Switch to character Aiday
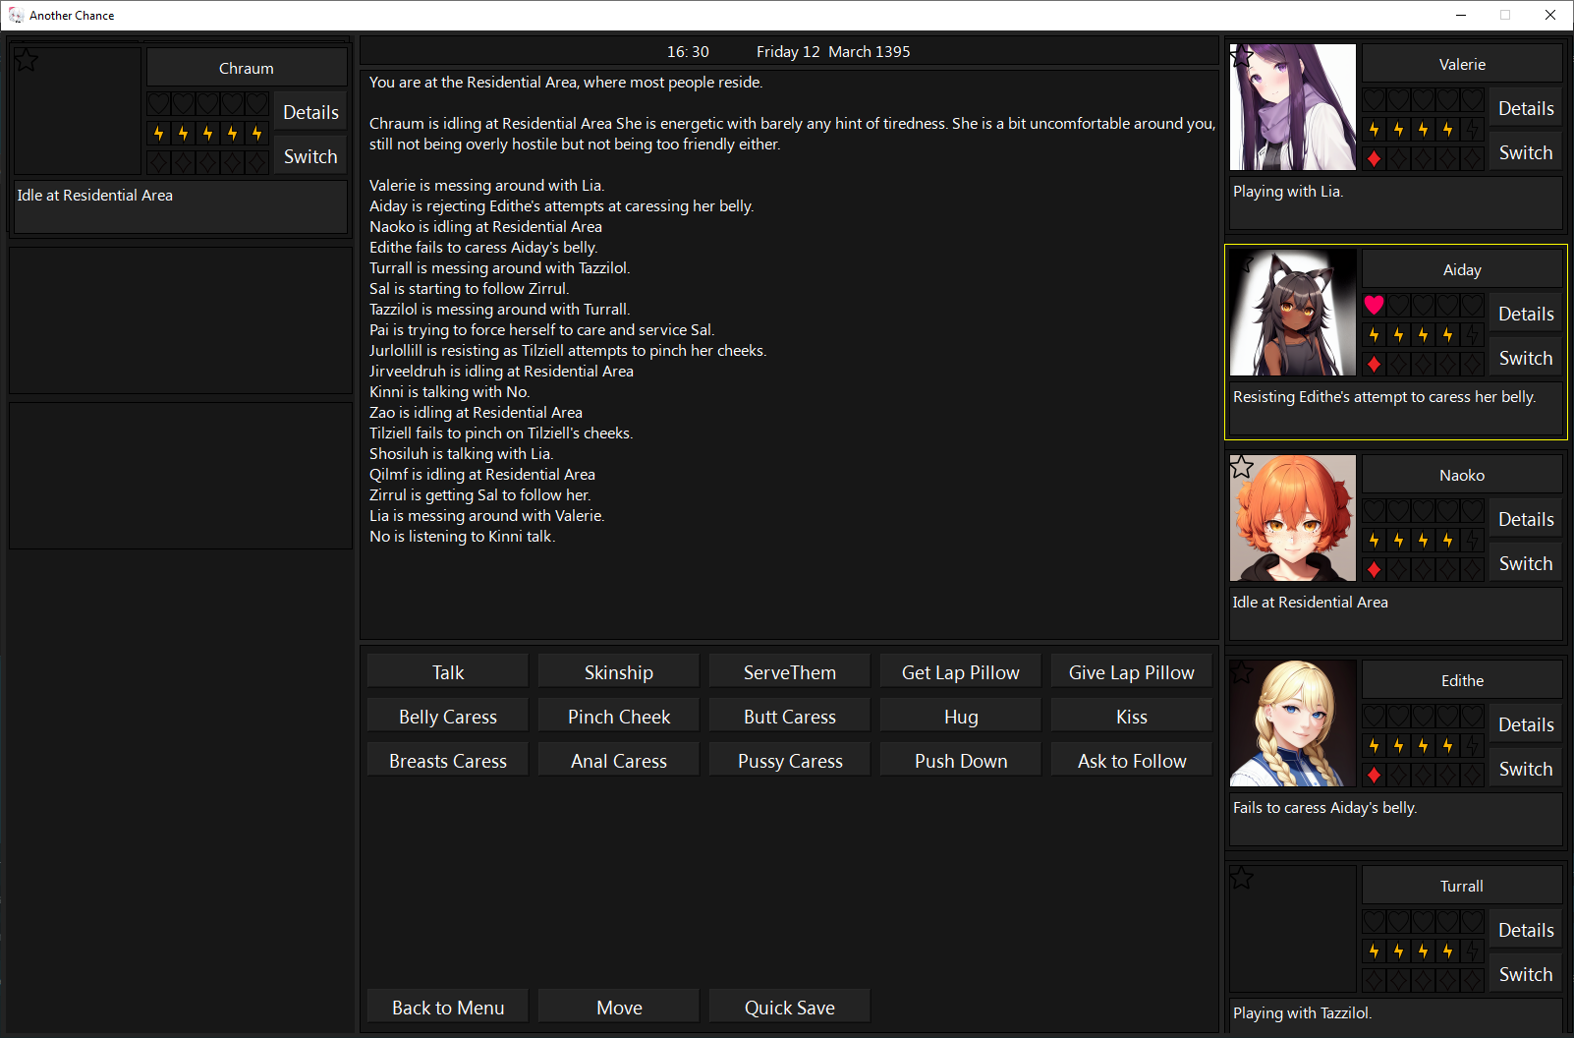Image resolution: width=1574 pixels, height=1038 pixels. click(1525, 359)
